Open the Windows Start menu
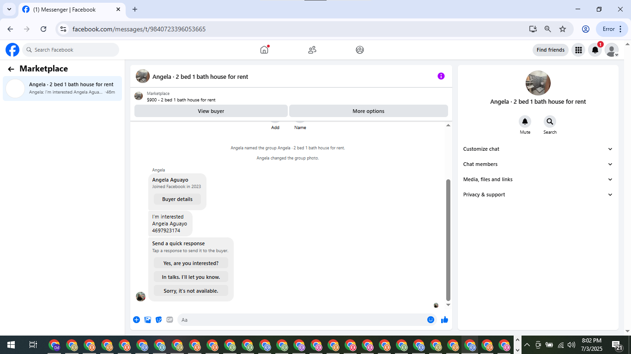 [11, 345]
